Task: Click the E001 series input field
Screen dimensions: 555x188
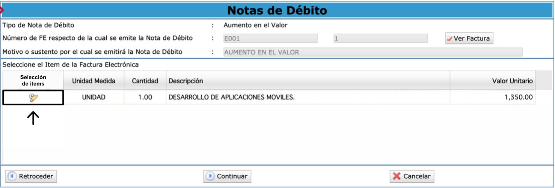Action: coord(270,39)
